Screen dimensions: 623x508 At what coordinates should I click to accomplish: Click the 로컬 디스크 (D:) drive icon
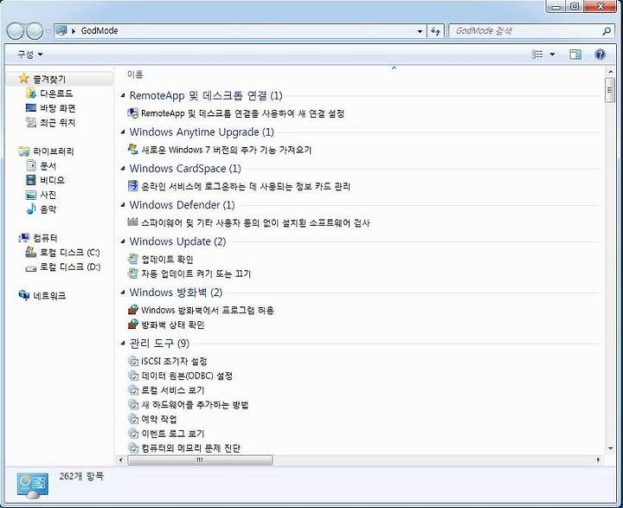pos(31,267)
